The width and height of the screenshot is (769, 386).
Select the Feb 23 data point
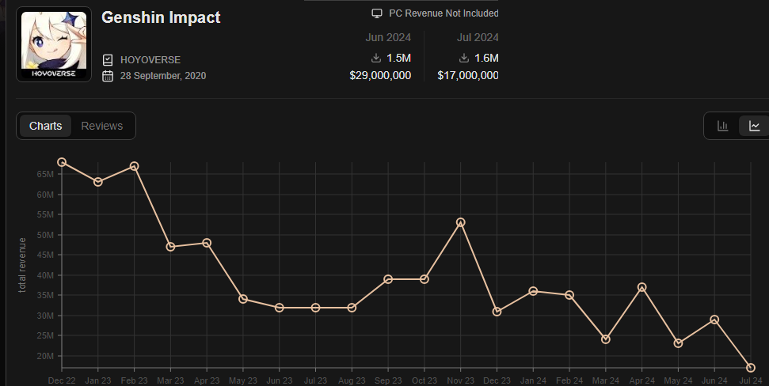click(x=135, y=167)
